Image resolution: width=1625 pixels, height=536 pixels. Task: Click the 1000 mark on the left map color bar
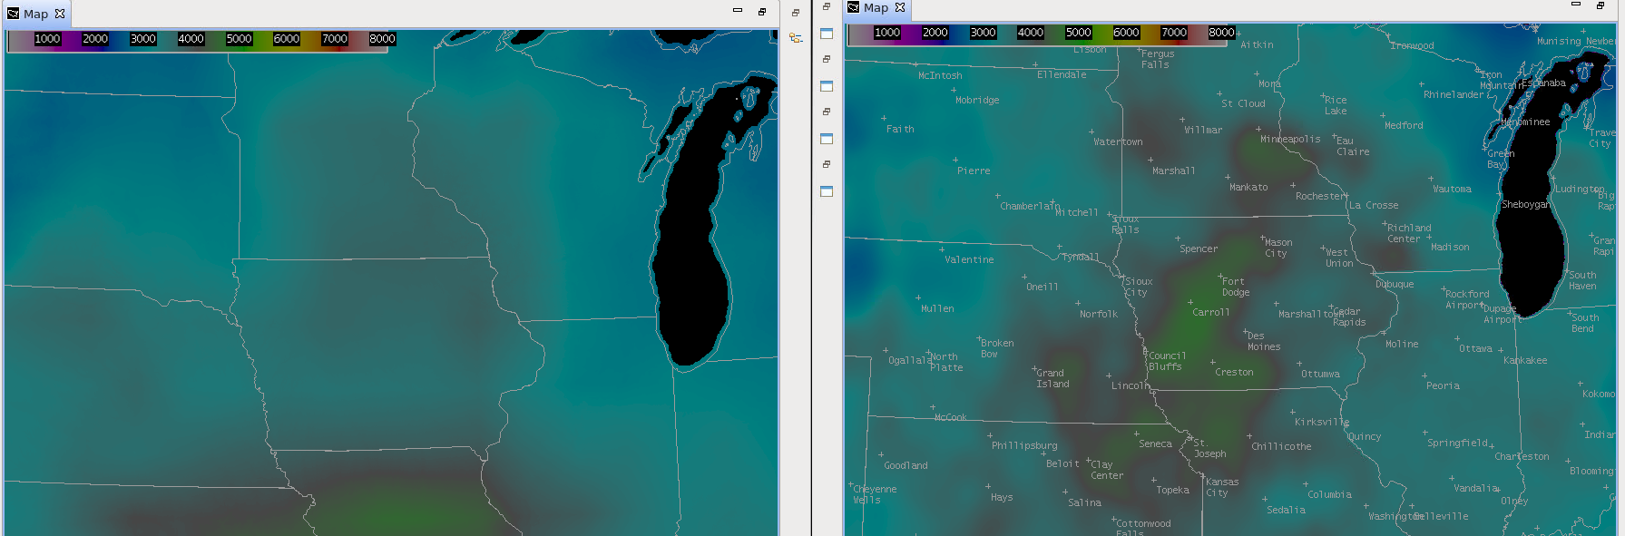(47, 39)
